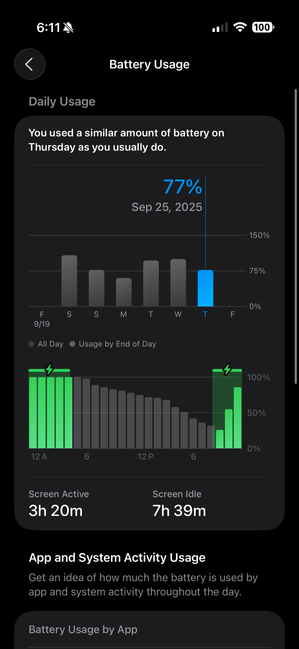Image resolution: width=299 pixels, height=649 pixels.
Task: Select Usage by End of Day option
Action: coord(113,344)
